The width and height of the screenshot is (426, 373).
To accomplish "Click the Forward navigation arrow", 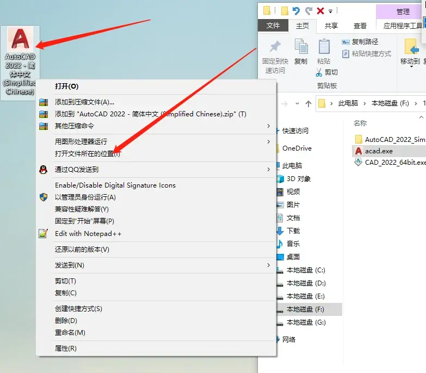I will coord(284,104).
